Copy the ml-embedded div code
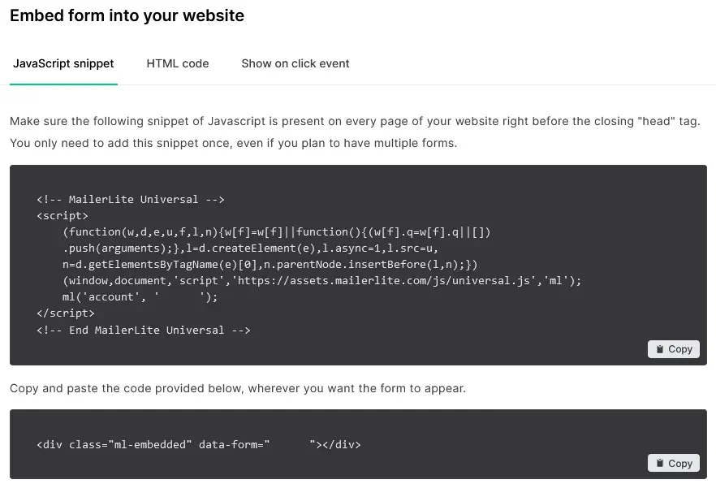The image size is (716, 484). (674, 463)
